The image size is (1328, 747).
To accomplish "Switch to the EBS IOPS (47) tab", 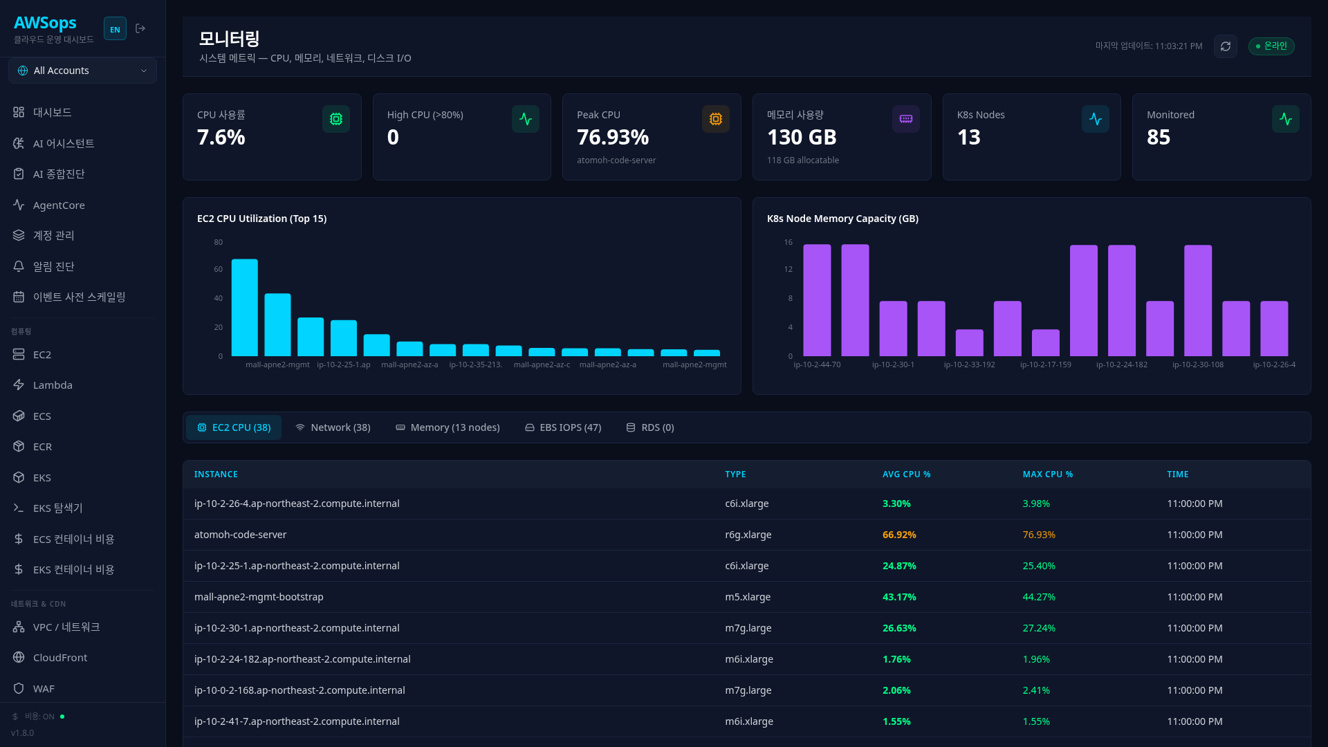I will coord(563,427).
